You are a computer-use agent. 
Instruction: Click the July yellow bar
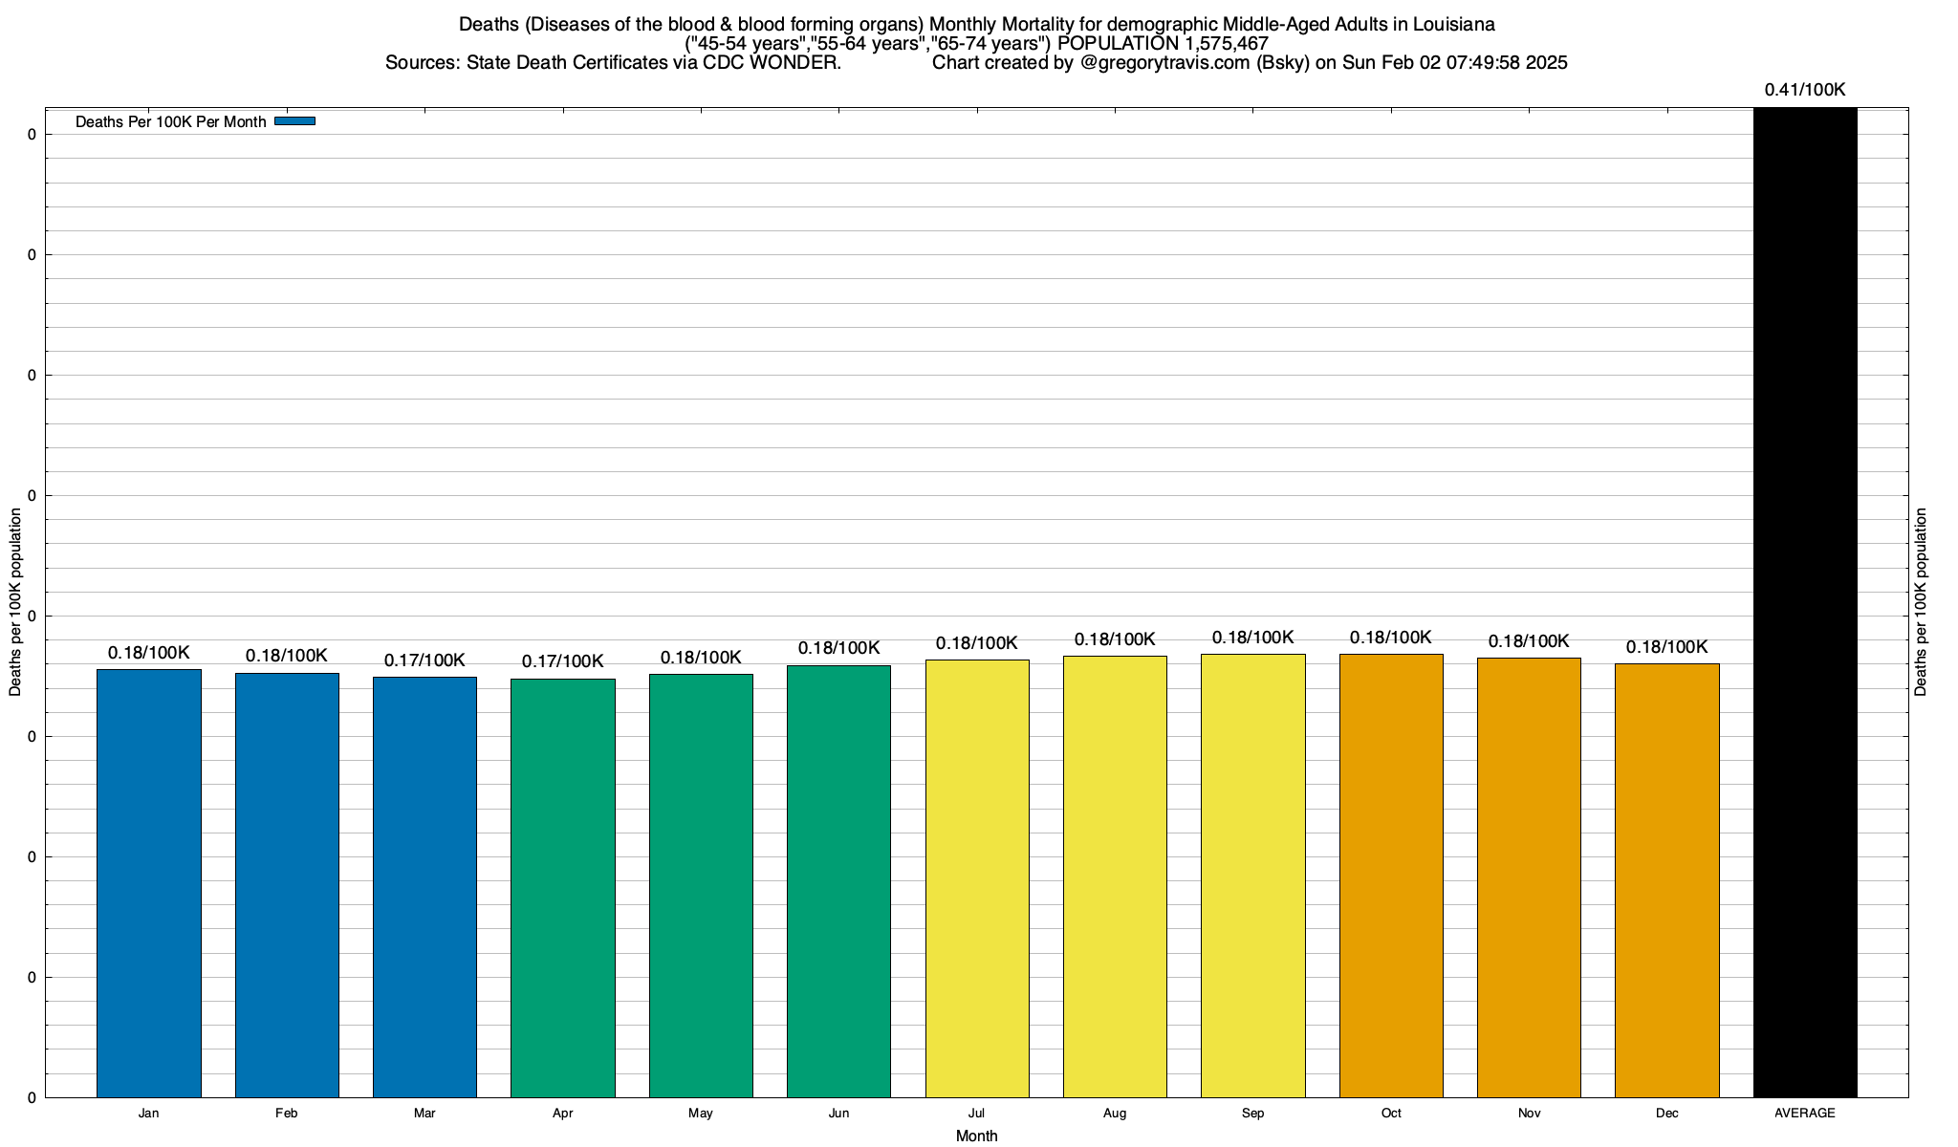click(x=977, y=877)
